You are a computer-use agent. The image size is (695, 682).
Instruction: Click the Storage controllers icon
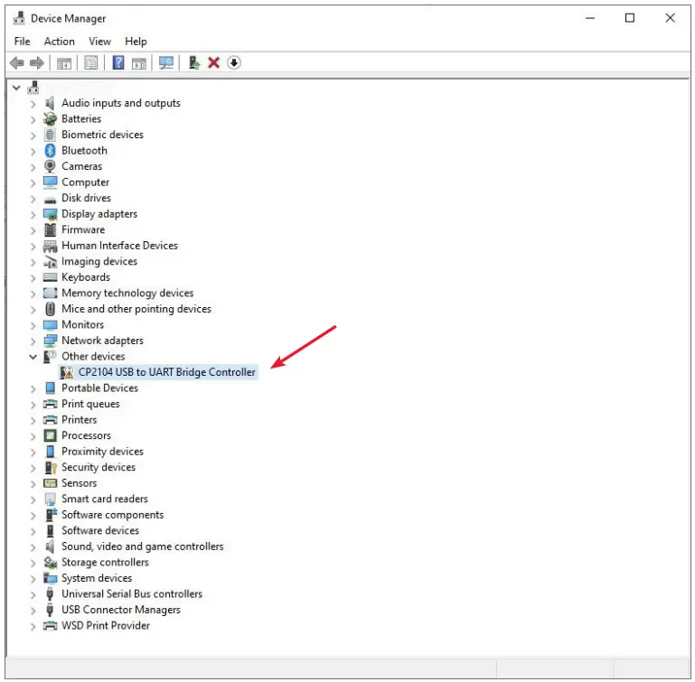tap(50, 563)
